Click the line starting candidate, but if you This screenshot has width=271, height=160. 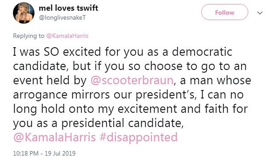[x=130, y=66]
